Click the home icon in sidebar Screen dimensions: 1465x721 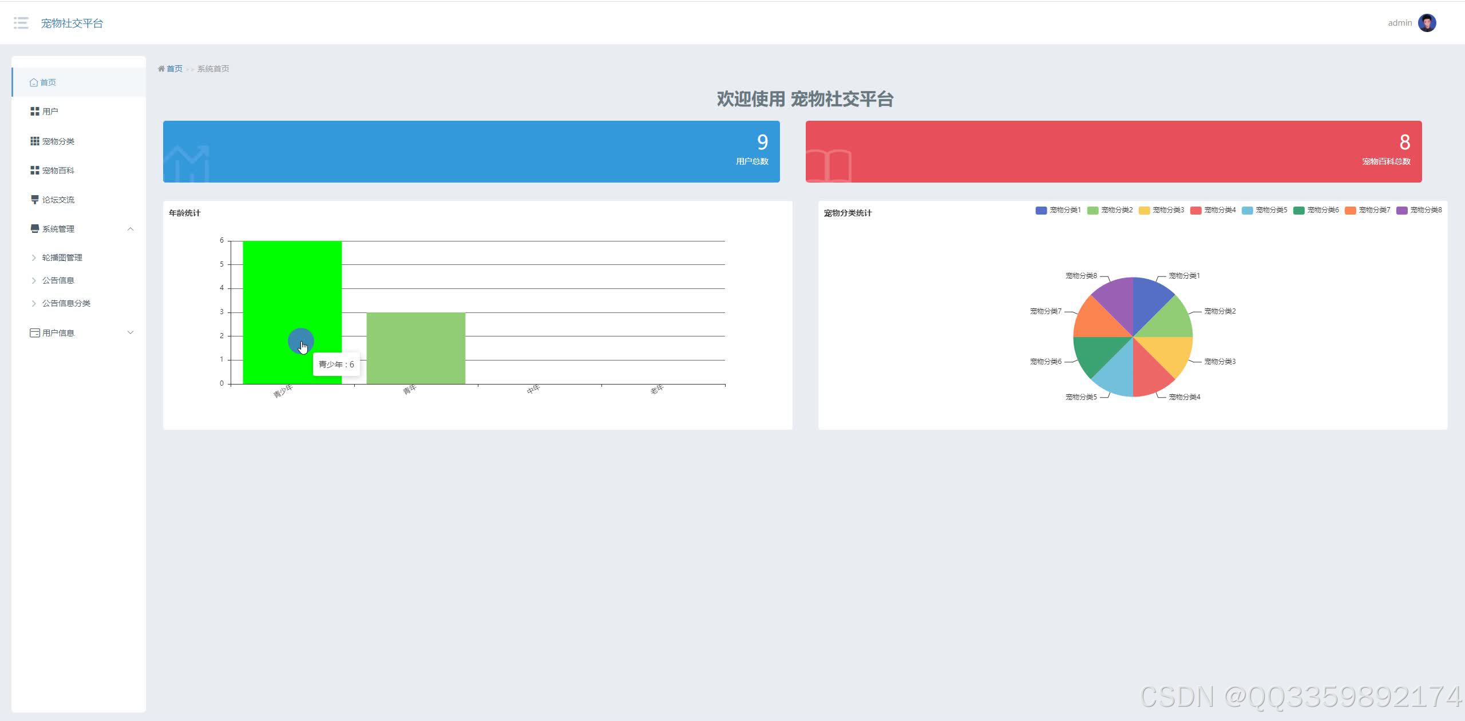click(34, 82)
